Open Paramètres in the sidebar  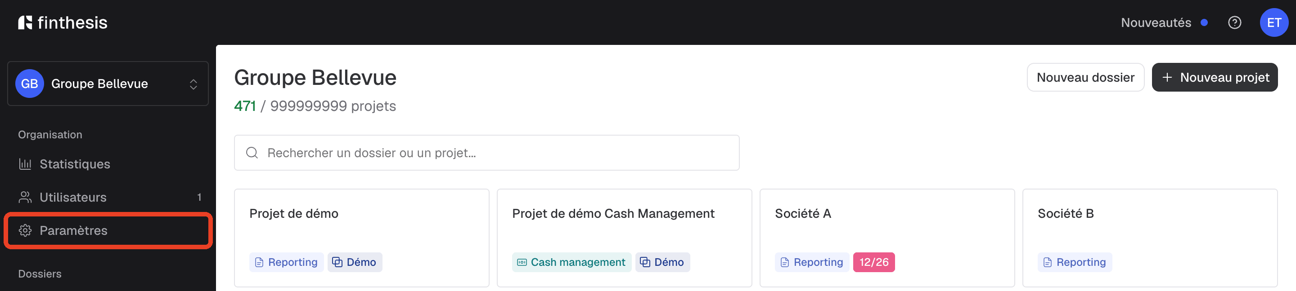point(108,230)
